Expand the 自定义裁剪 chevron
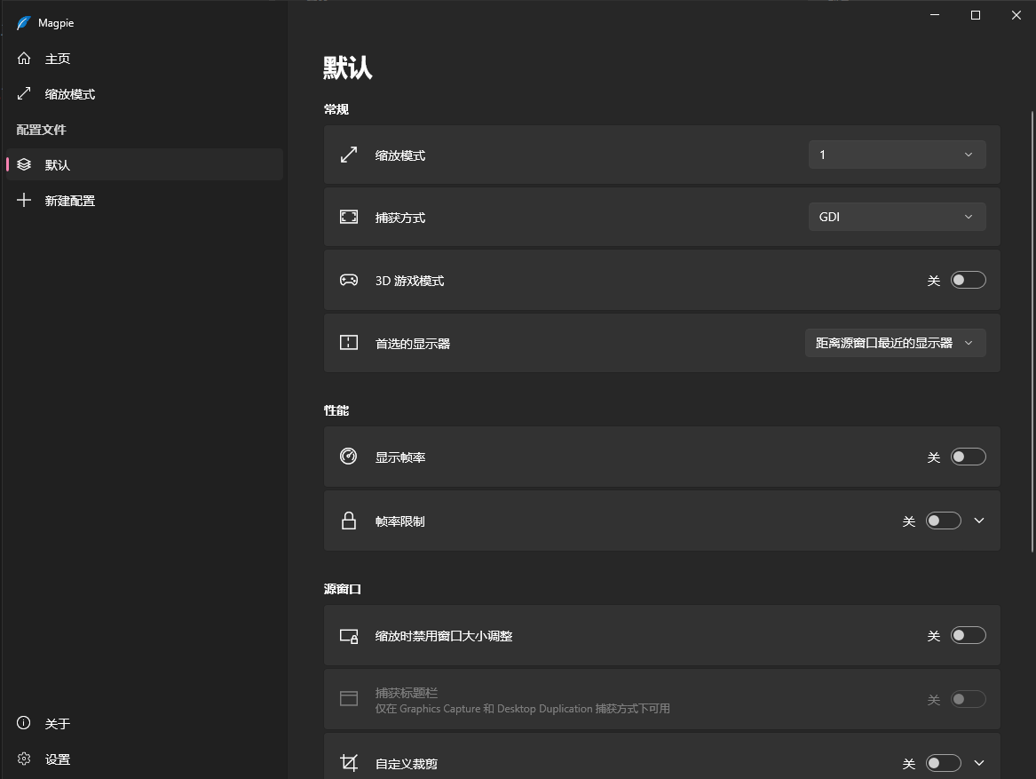 click(x=979, y=763)
